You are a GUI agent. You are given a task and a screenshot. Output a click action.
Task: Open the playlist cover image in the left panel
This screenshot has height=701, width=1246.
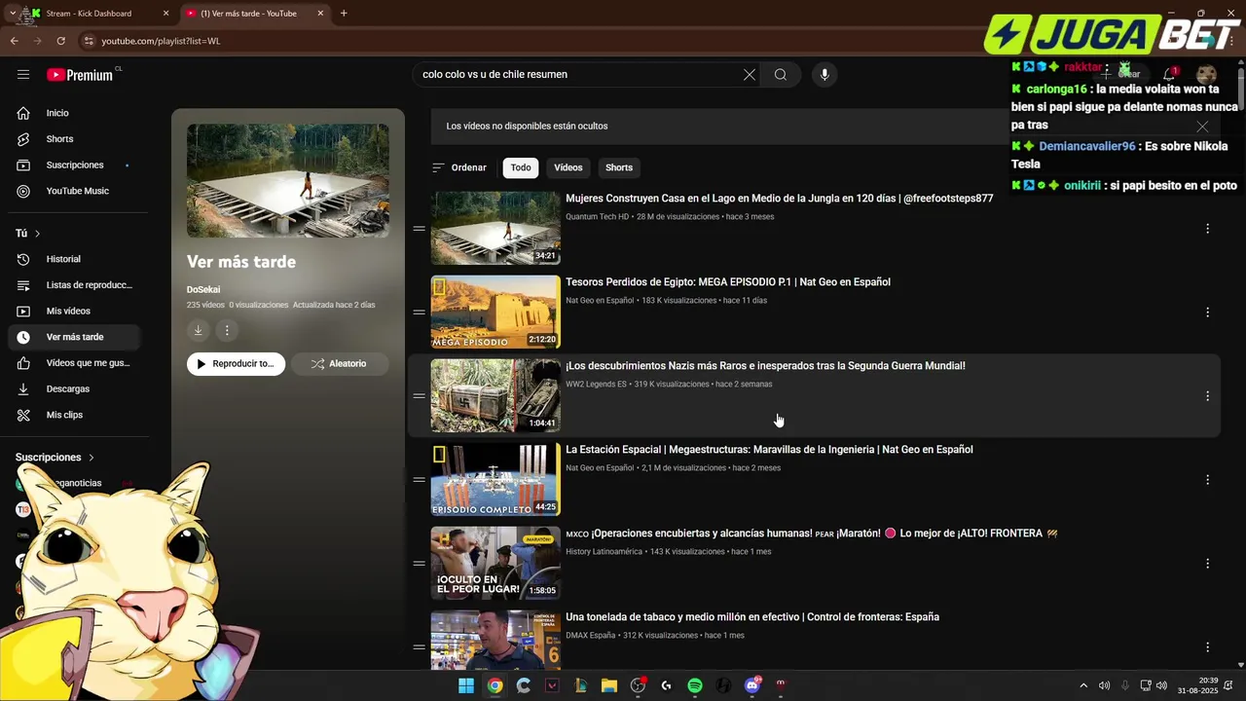(x=288, y=181)
